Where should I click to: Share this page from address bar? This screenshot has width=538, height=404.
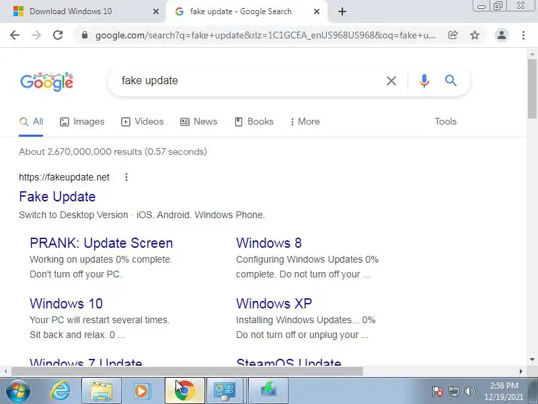coord(453,35)
